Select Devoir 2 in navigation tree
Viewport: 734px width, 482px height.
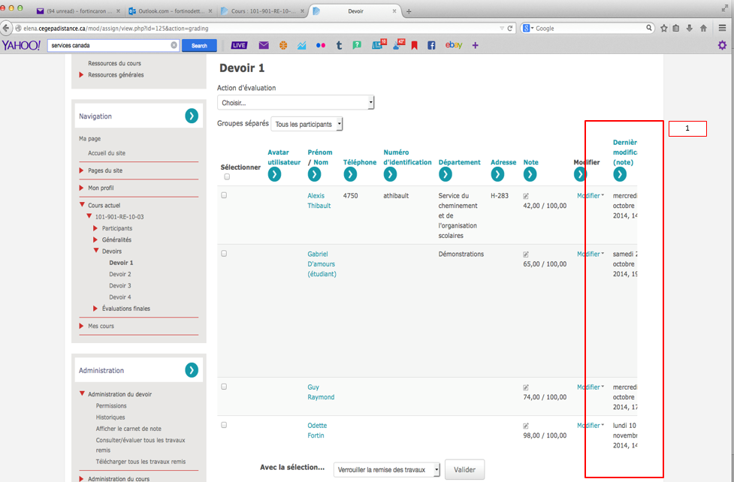click(x=119, y=274)
